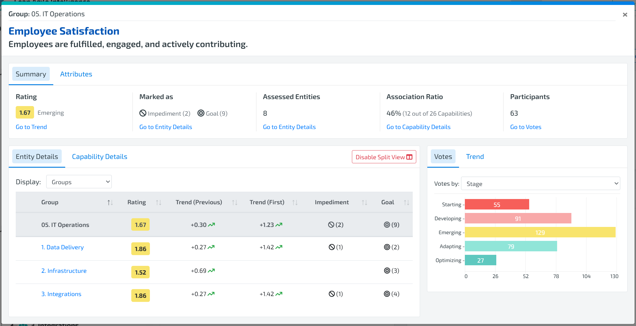636x326 pixels.
Task: Close the Employee Satisfaction dialog
Action: pyautogui.click(x=625, y=15)
